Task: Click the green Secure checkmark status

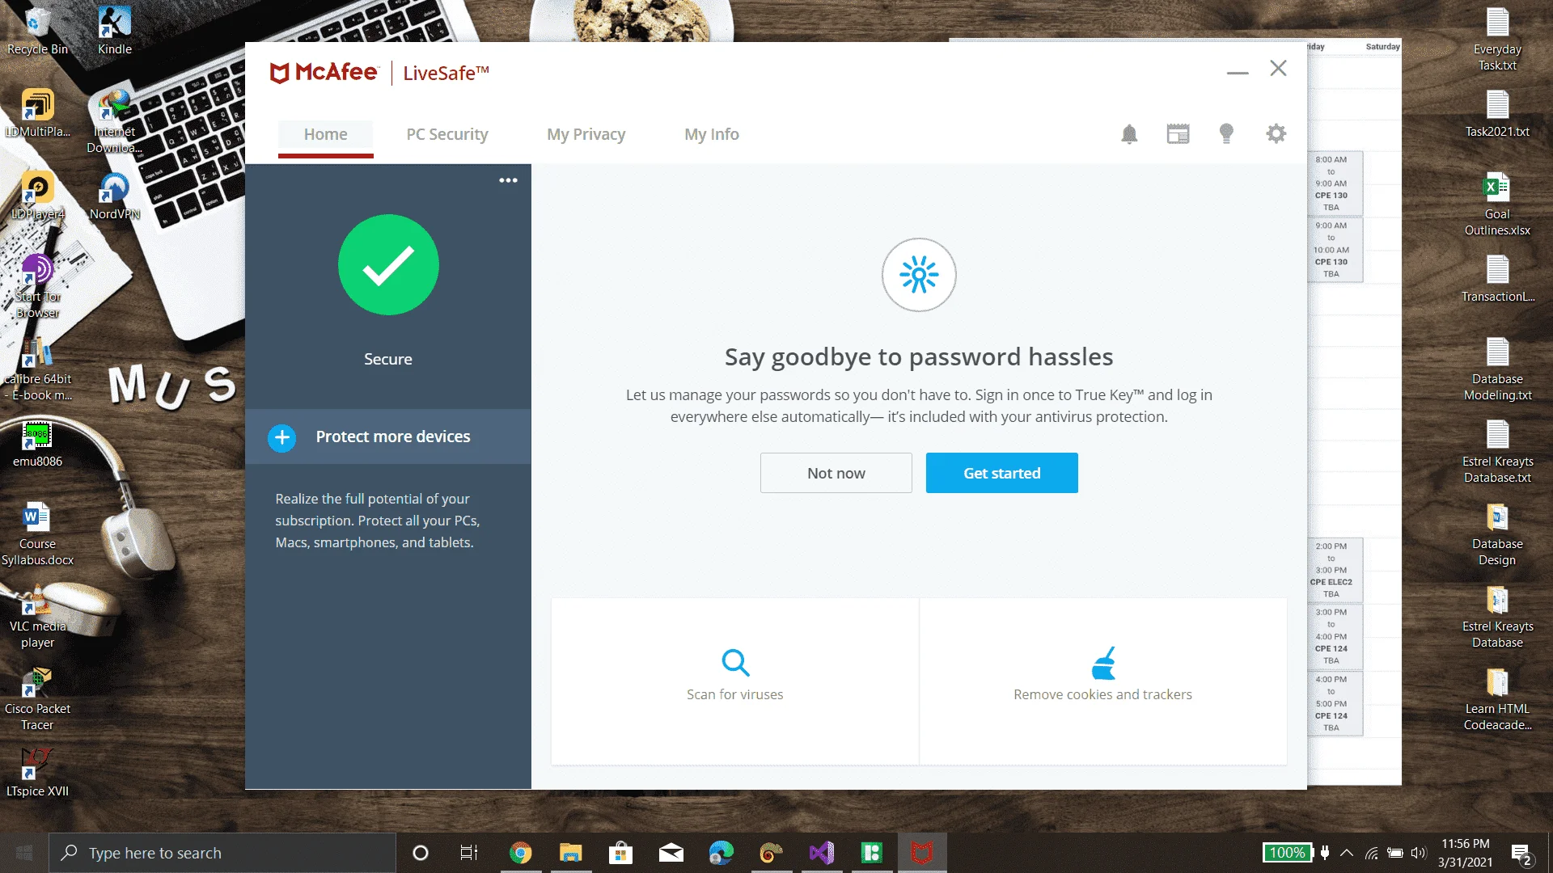Action: click(x=388, y=264)
